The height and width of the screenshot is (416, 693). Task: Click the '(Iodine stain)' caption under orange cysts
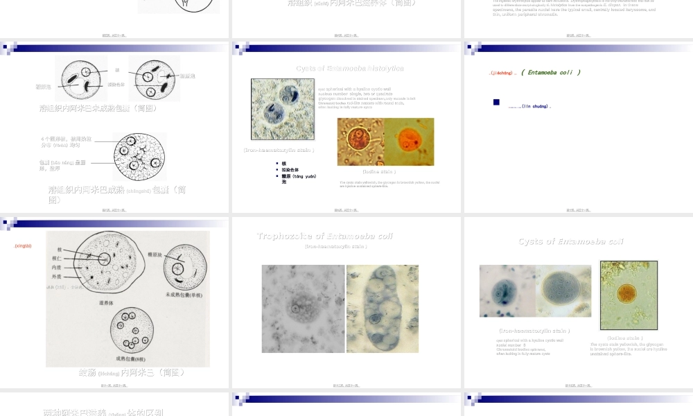click(379, 171)
